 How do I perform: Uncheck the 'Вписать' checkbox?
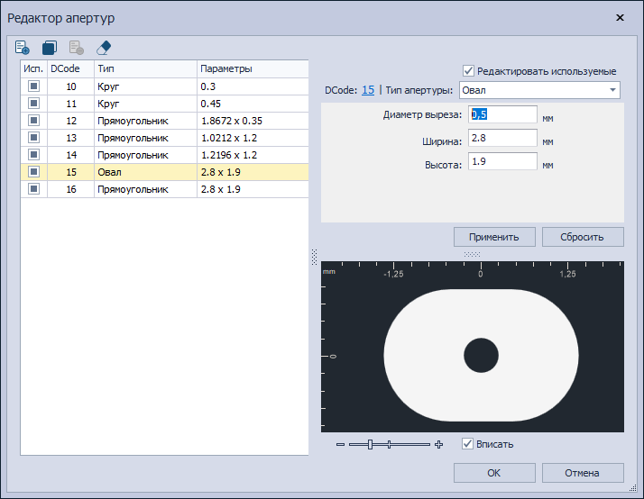click(467, 443)
